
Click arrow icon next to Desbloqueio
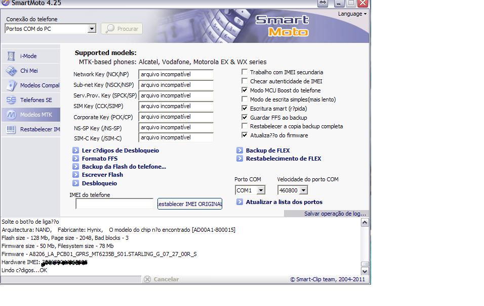click(x=75, y=183)
